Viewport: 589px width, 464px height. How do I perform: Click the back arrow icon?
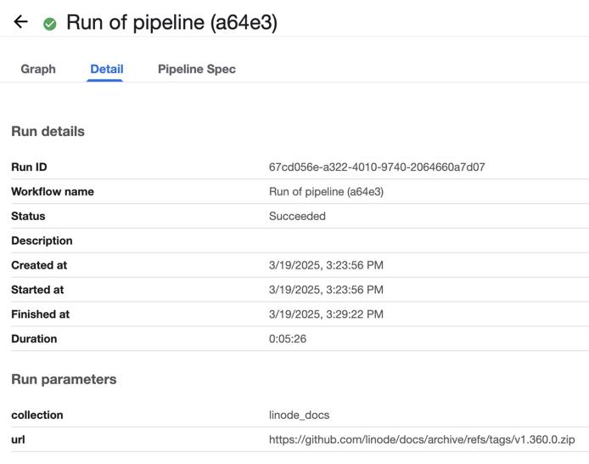pos(21,22)
